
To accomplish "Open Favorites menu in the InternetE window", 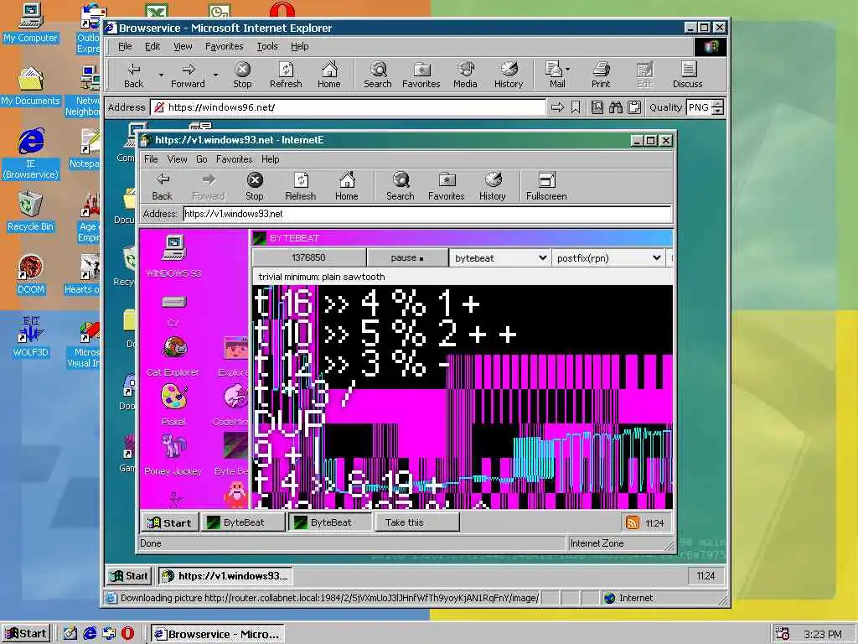I will 235,159.
